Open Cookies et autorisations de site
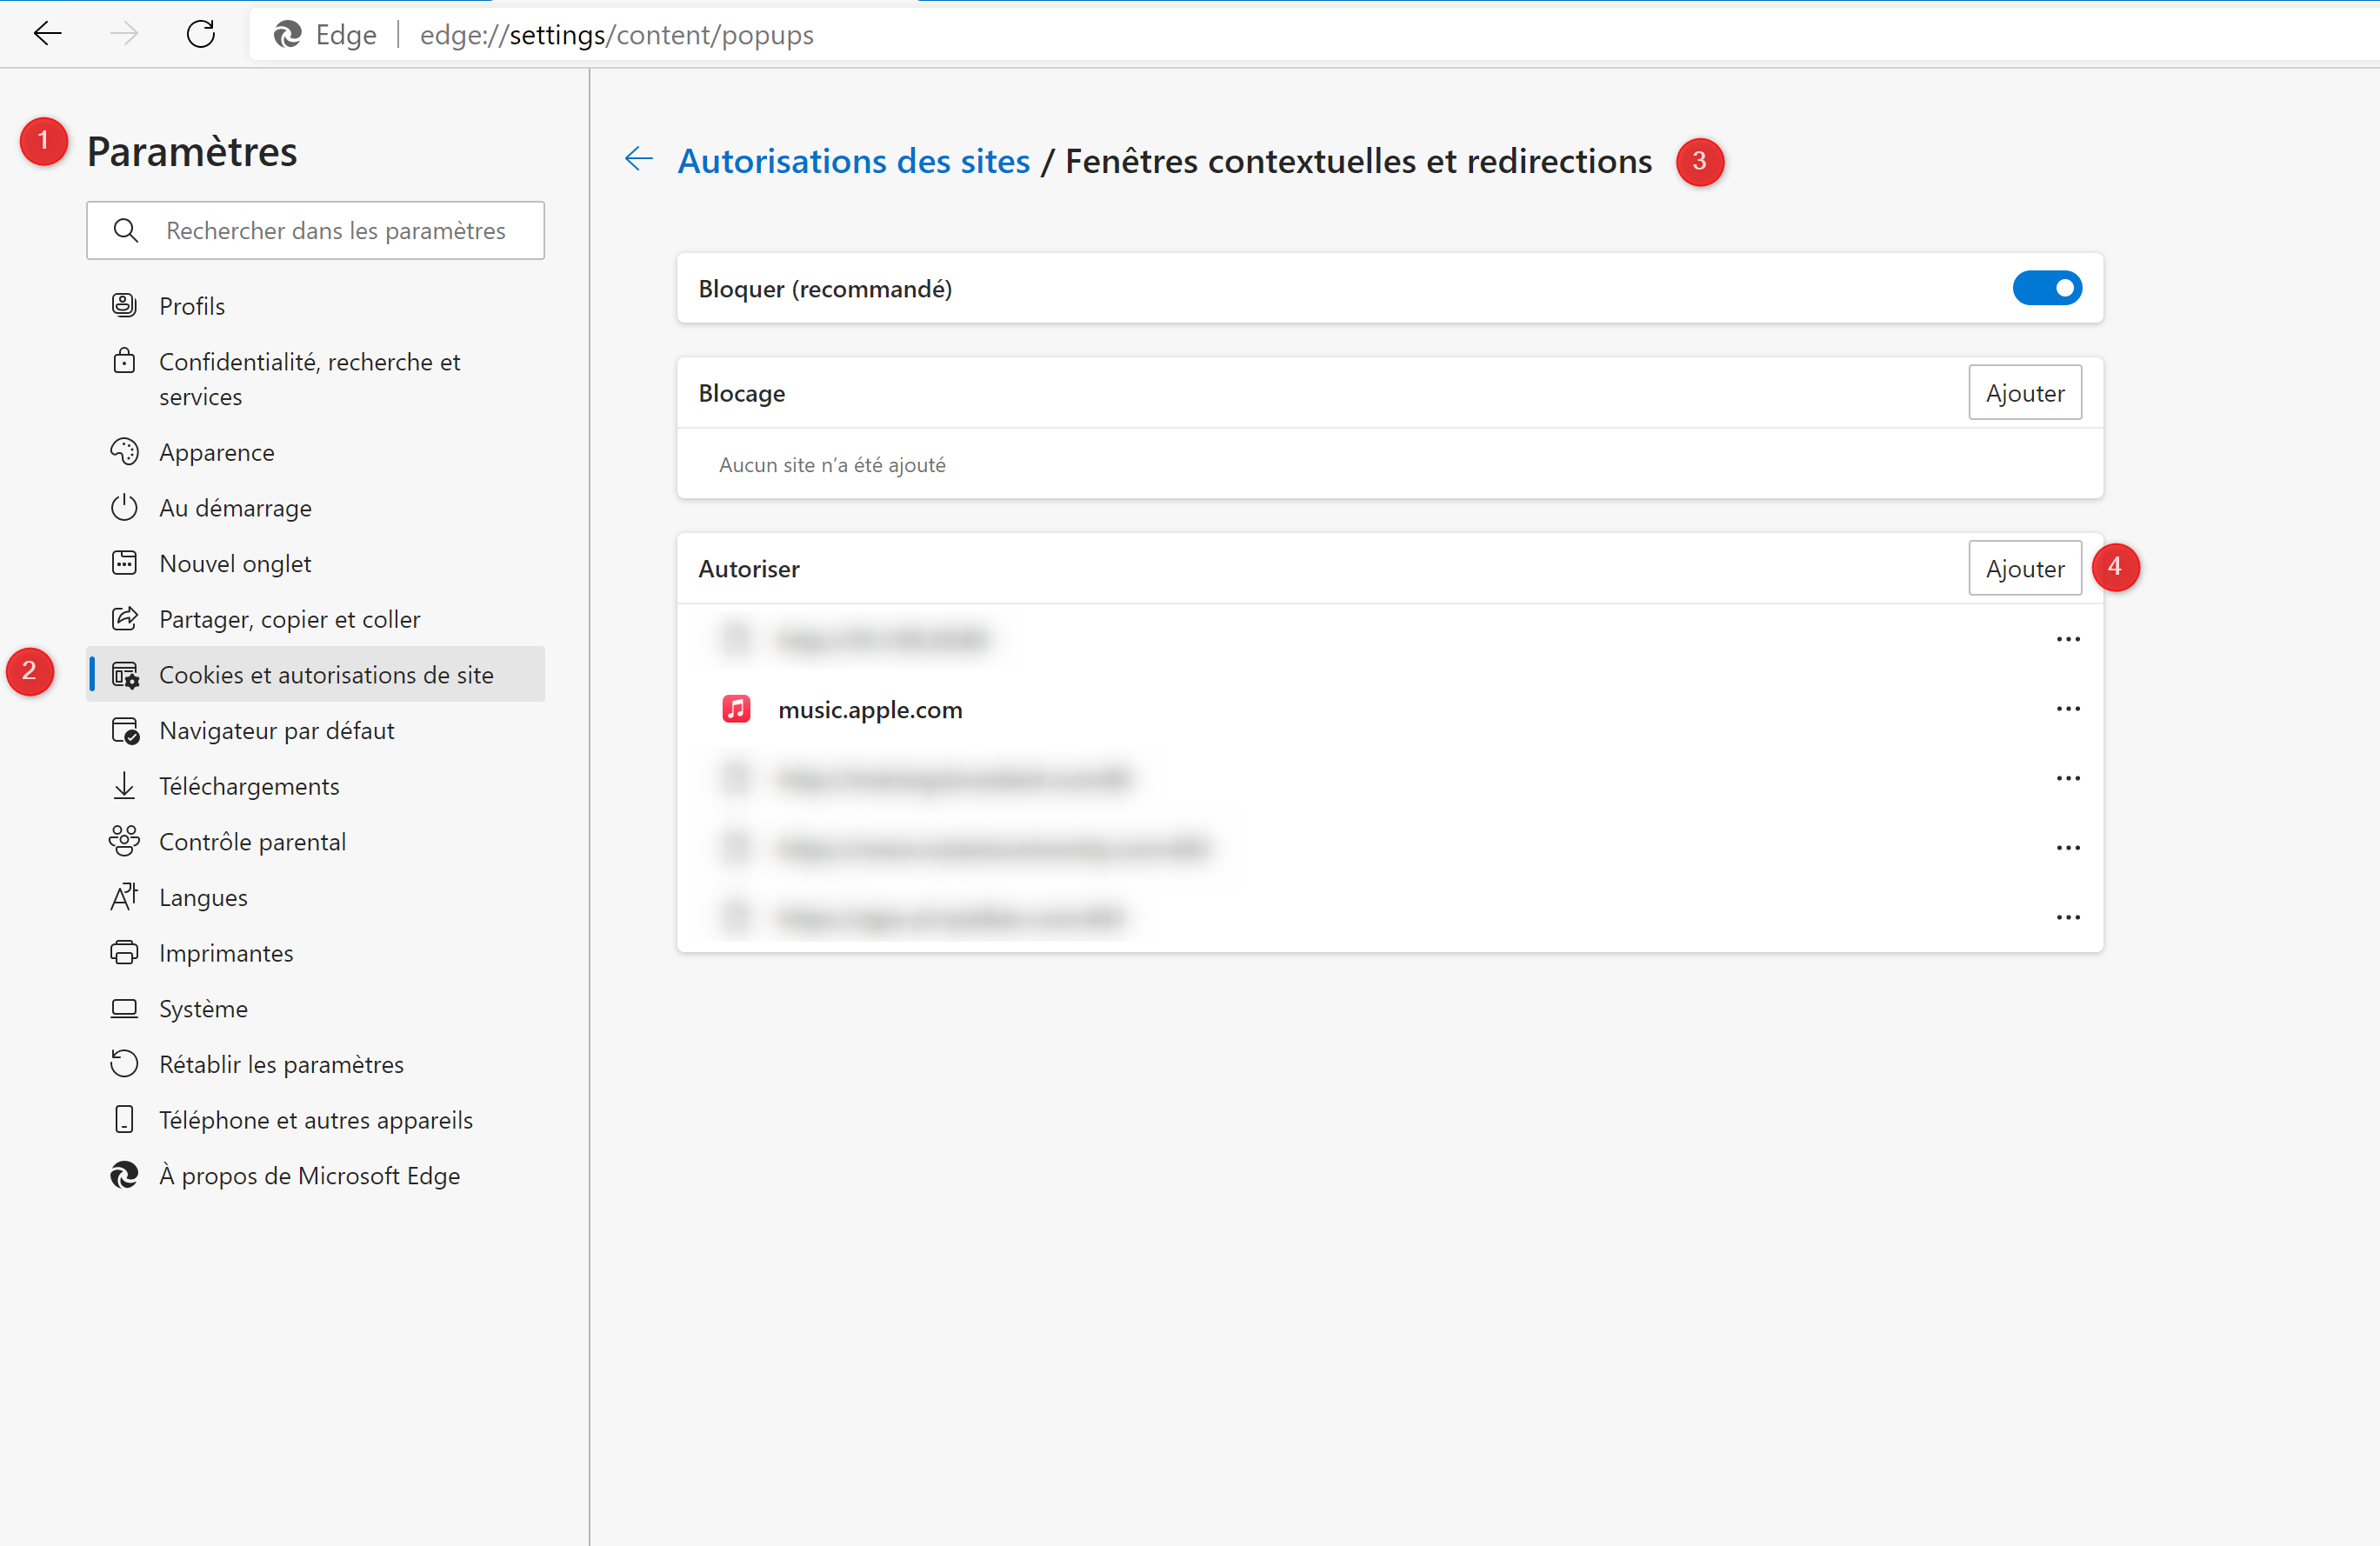 click(326, 675)
